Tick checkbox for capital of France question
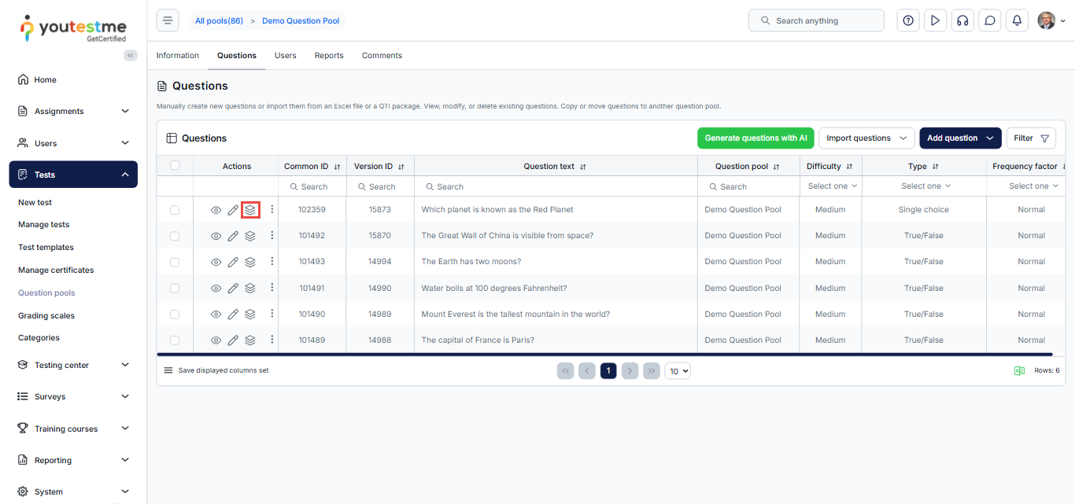The image size is (1075, 504). (175, 340)
